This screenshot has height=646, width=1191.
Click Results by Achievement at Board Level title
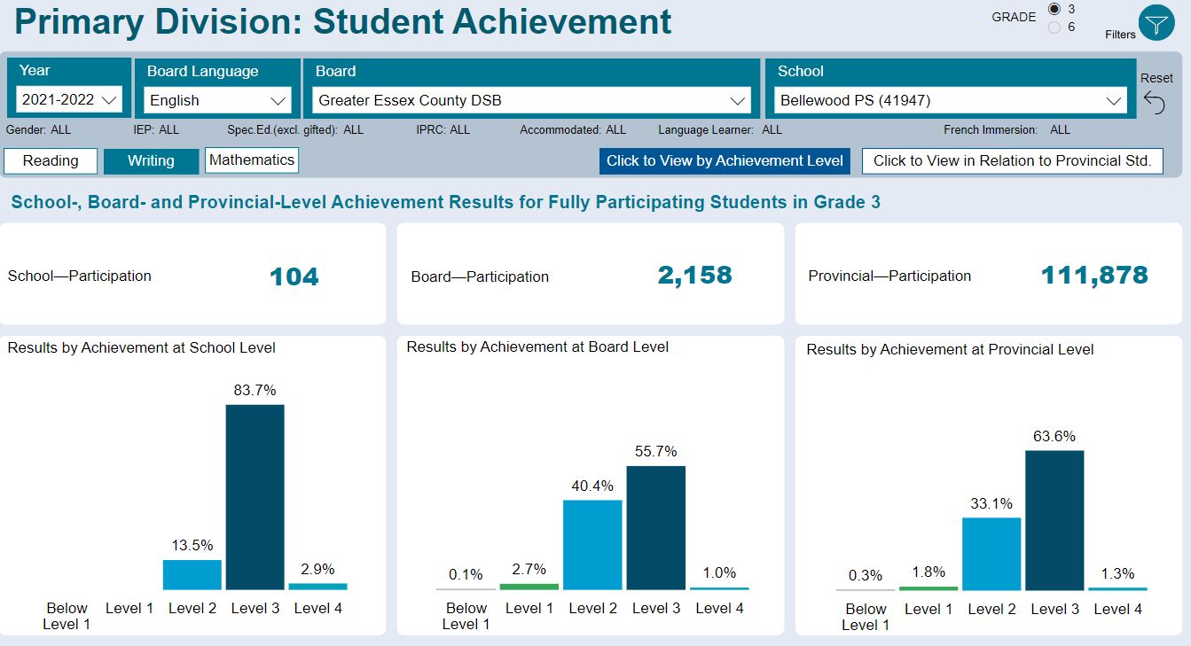pyautogui.click(x=537, y=347)
